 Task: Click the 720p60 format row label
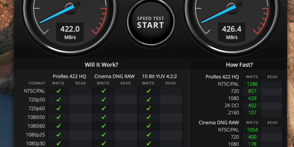[37, 108]
